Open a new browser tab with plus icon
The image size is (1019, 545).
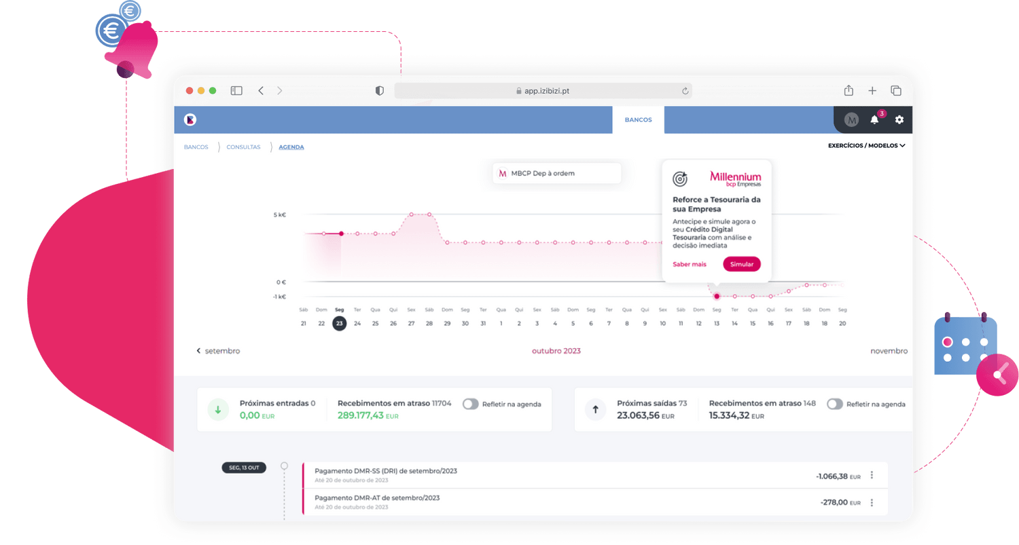pyautogui.click(x=872, y=91)
